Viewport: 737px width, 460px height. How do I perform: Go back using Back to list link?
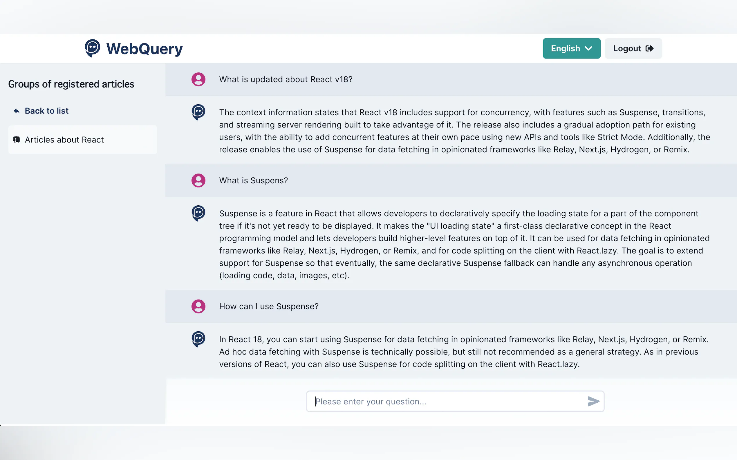[47, 111]
